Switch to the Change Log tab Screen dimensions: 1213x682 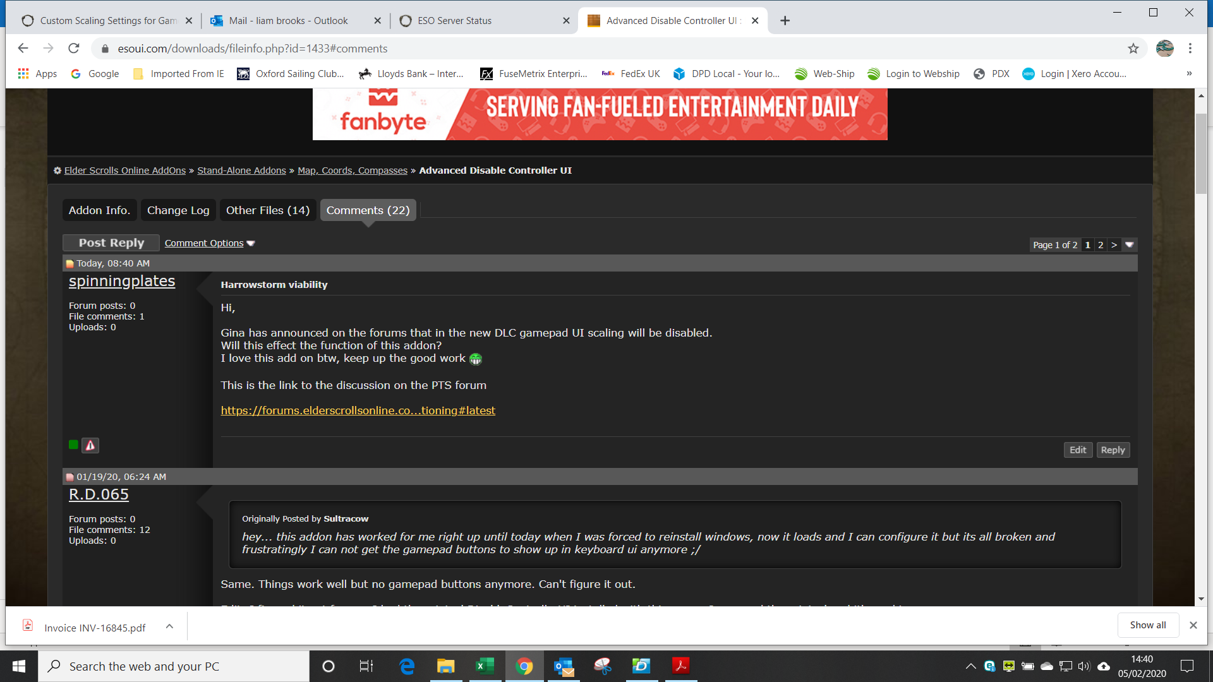[178, 210]
